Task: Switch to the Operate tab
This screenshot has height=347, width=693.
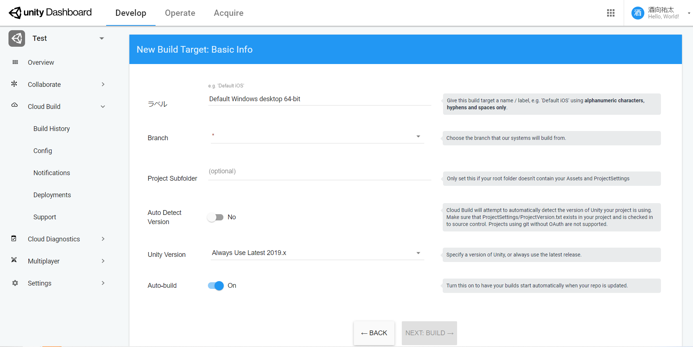Action: point(180,13)
